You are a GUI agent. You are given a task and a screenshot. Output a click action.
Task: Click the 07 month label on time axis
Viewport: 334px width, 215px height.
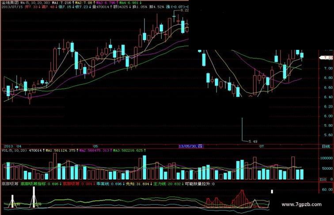pyautogui.click(x=262, y=147)
